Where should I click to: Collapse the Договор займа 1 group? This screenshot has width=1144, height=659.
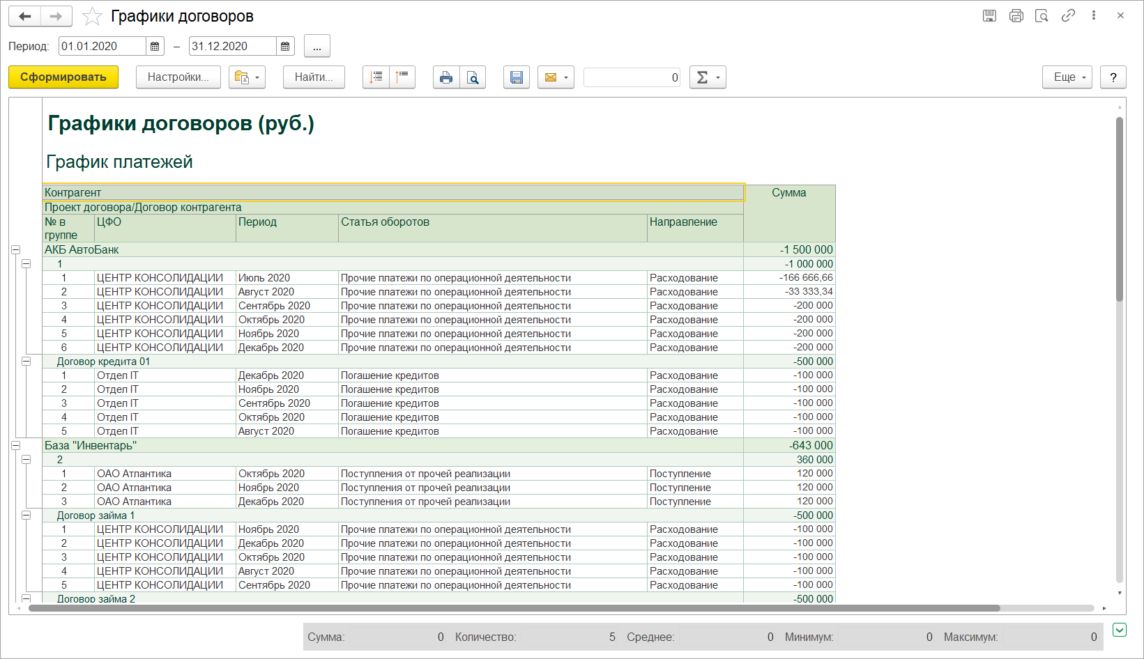click(26, 515)
